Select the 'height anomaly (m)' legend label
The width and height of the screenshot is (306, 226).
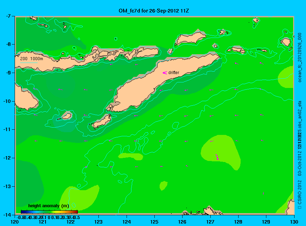49,206
